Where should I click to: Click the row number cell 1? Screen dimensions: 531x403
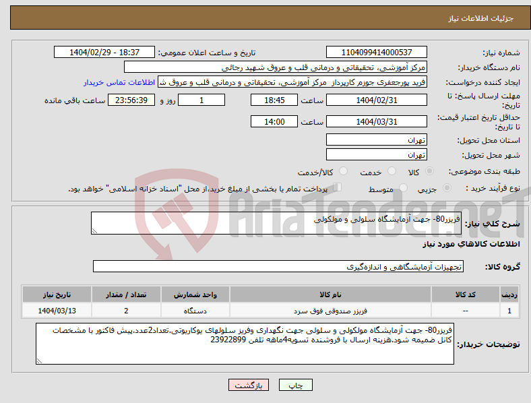click(x=509, y=311)
